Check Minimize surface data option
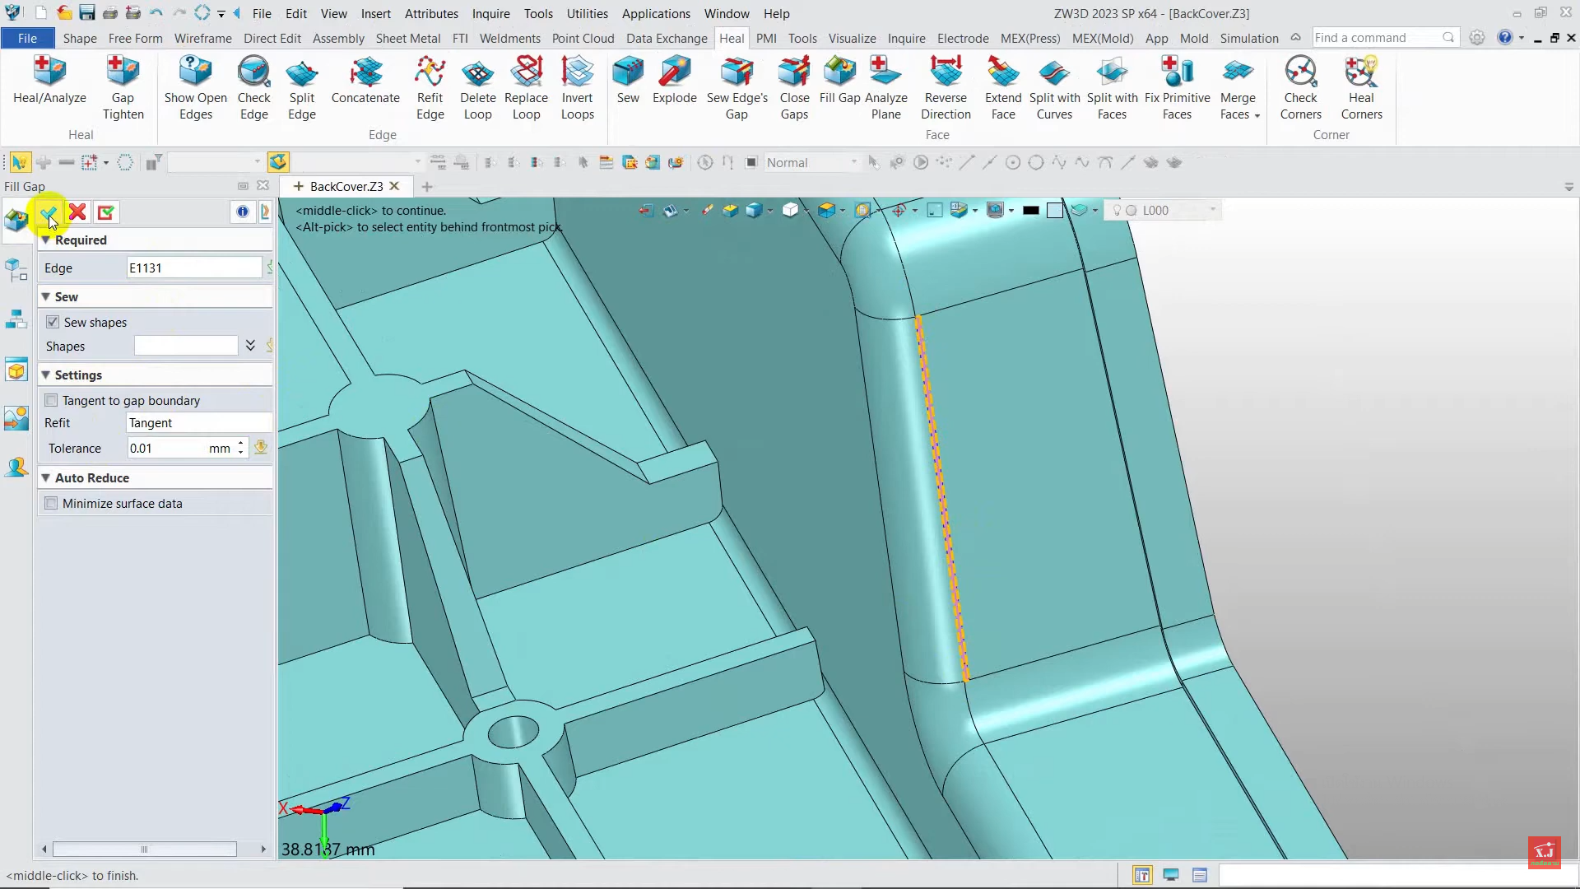Viewport: 1580px width, 889px height. point(52,503)
